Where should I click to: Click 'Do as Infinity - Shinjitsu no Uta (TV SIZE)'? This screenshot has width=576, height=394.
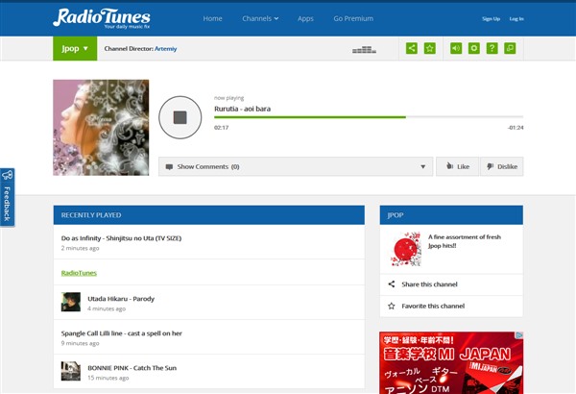click(x=121, y=238)
